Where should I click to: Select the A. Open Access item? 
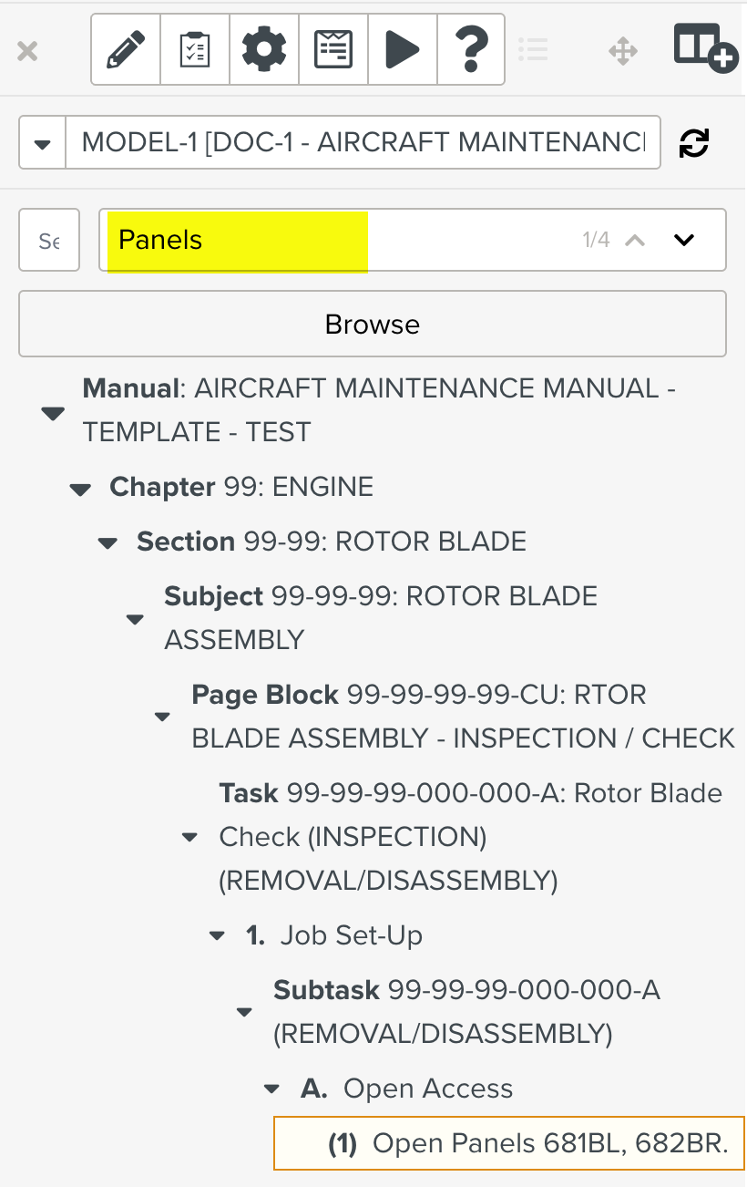click(427, 1089)
